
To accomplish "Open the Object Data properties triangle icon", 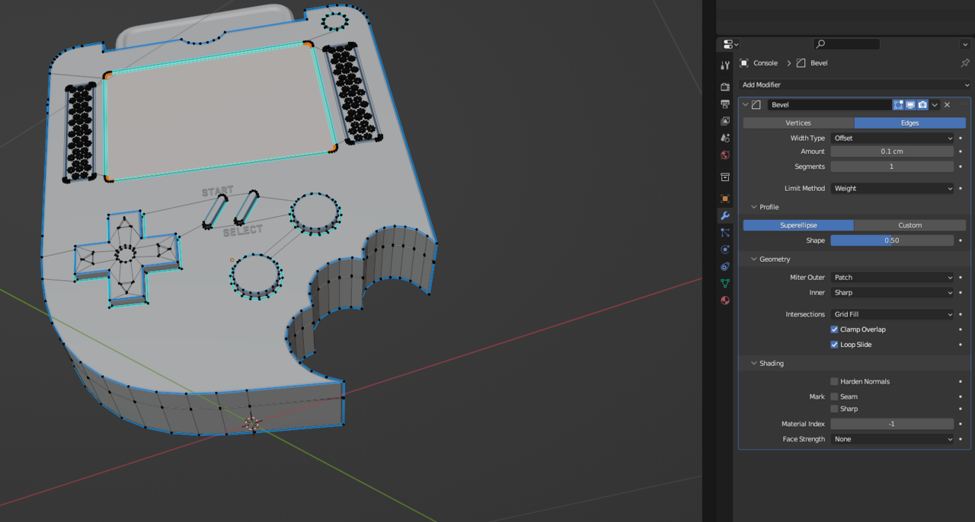I will tap(725, 283).
